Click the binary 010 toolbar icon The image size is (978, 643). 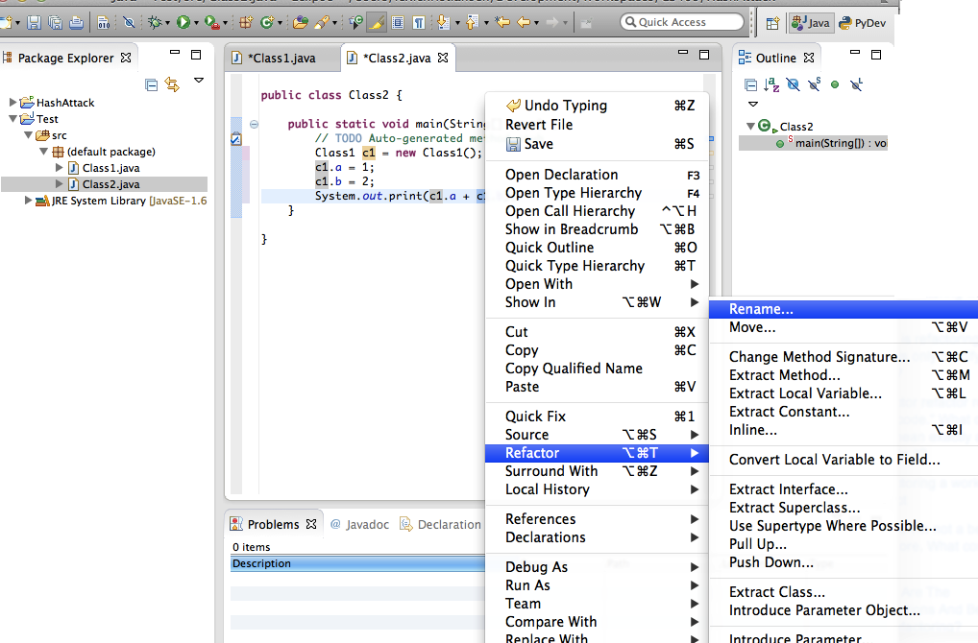(x=104, y=23)
